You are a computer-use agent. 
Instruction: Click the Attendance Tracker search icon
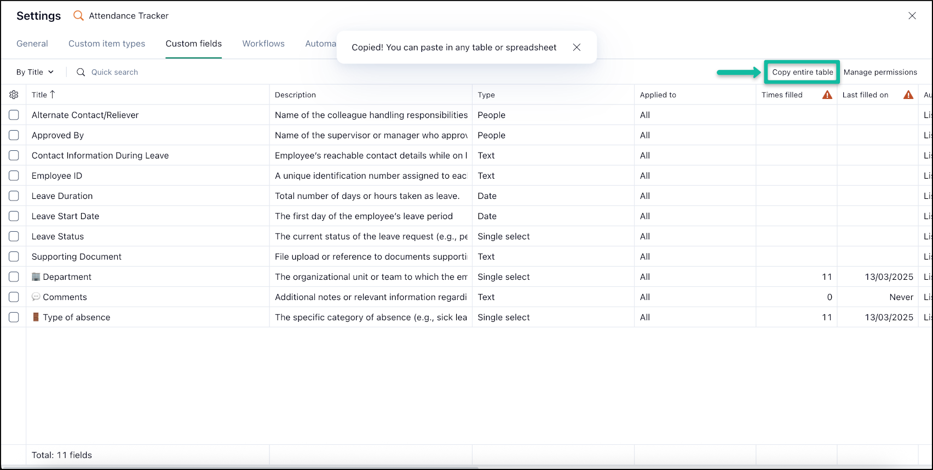(x=79, y=16)
